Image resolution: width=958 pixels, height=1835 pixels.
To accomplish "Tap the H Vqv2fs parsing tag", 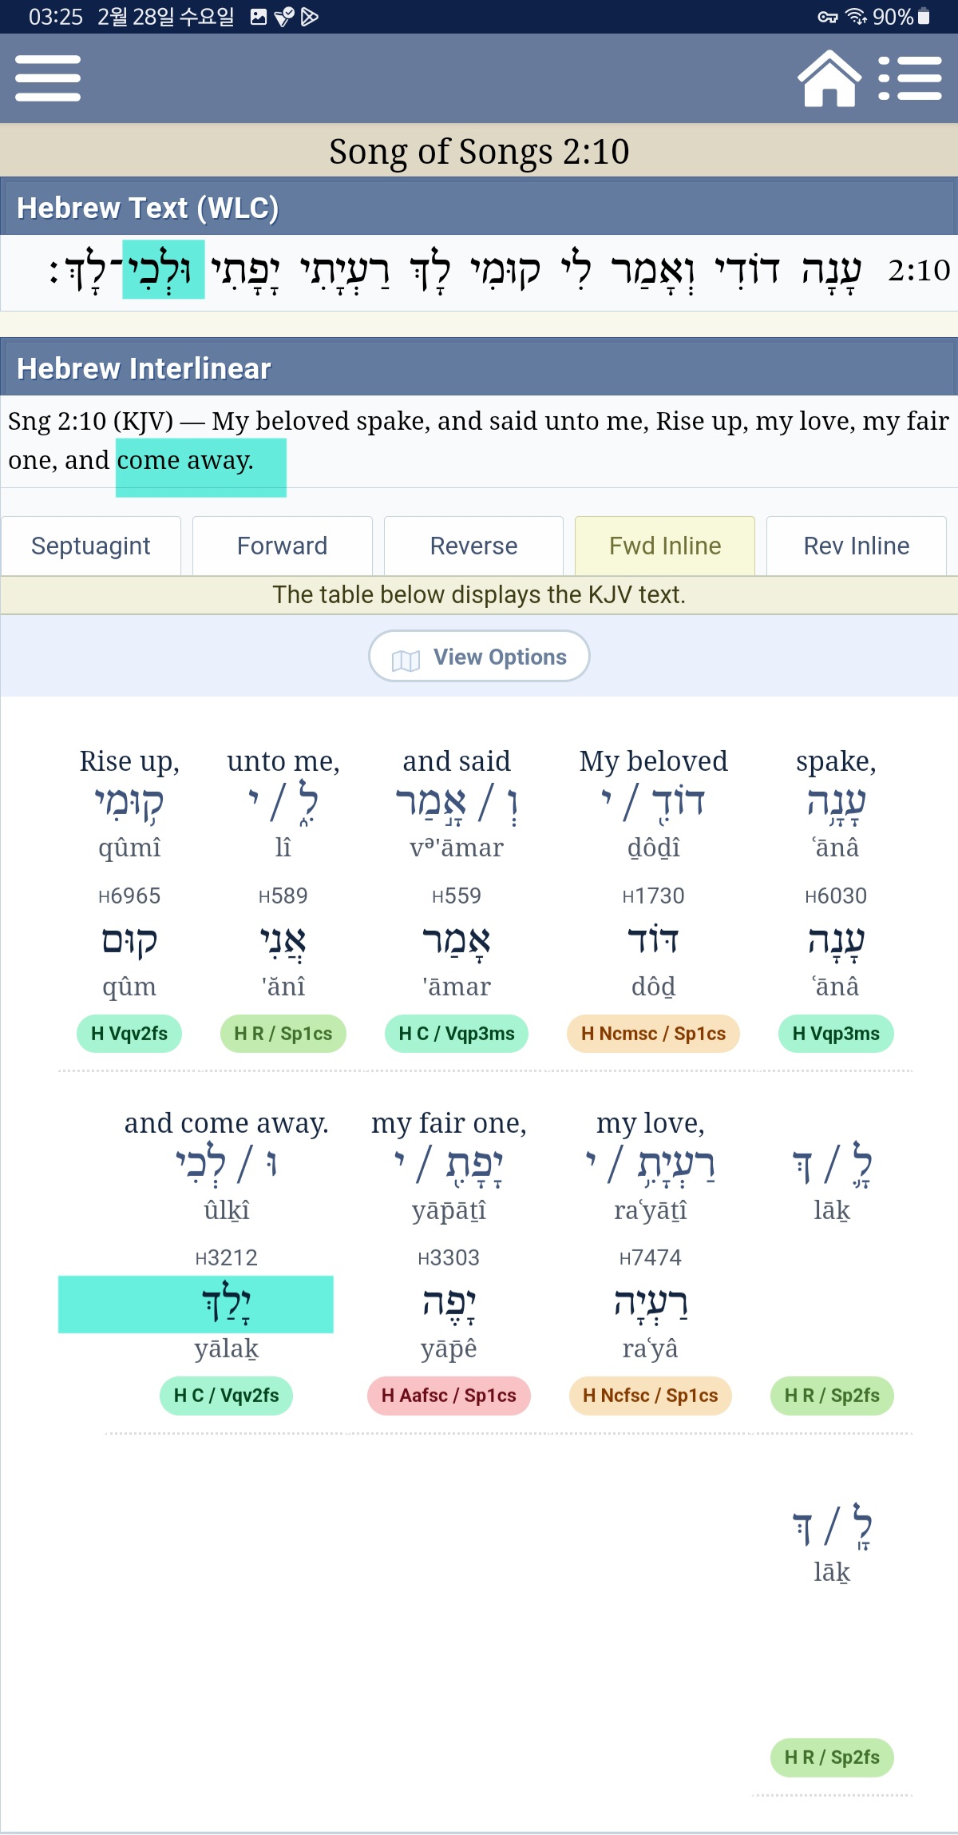I will (129, 1034).
